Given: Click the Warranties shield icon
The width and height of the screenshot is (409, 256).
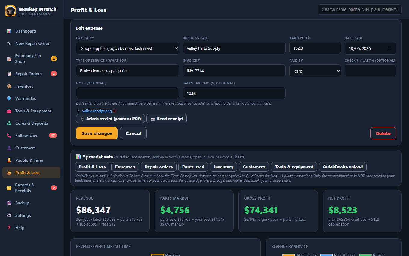Looking at the screenshot, I should (x=9, y=98).
